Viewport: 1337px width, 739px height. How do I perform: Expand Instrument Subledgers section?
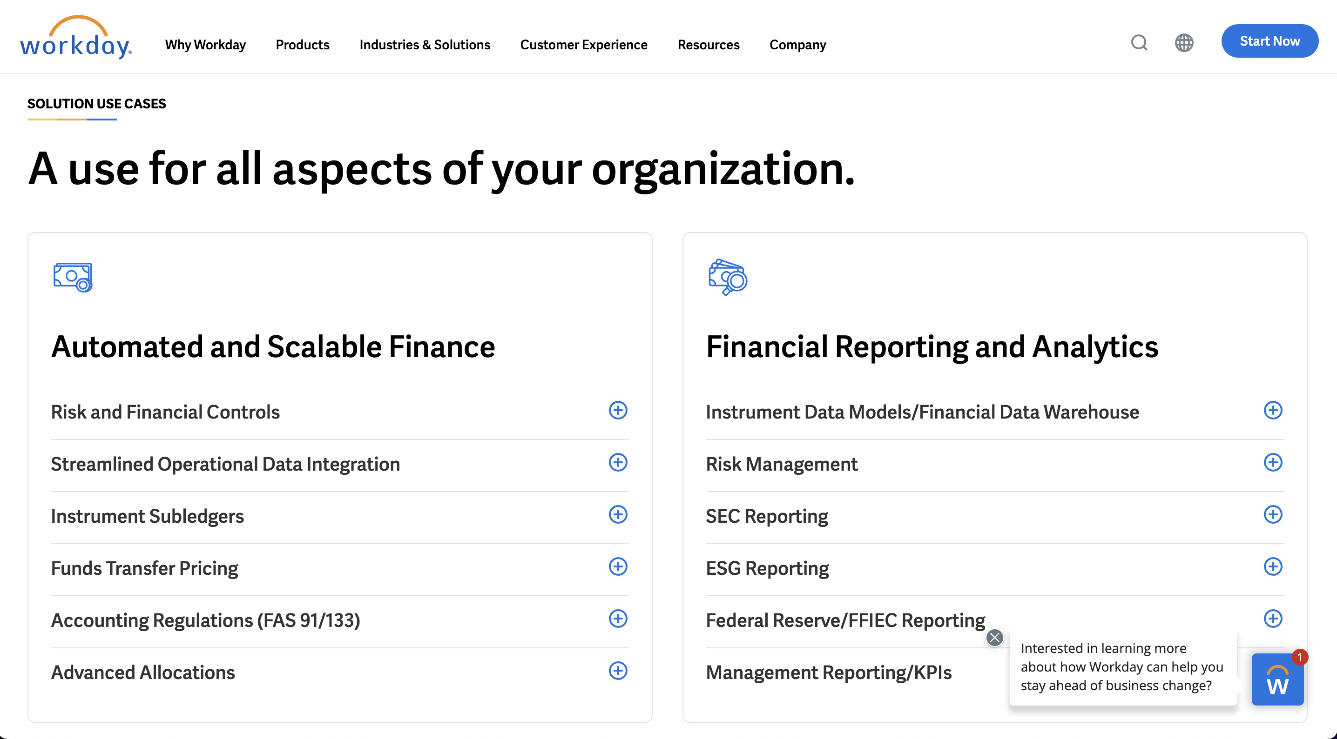618,514
